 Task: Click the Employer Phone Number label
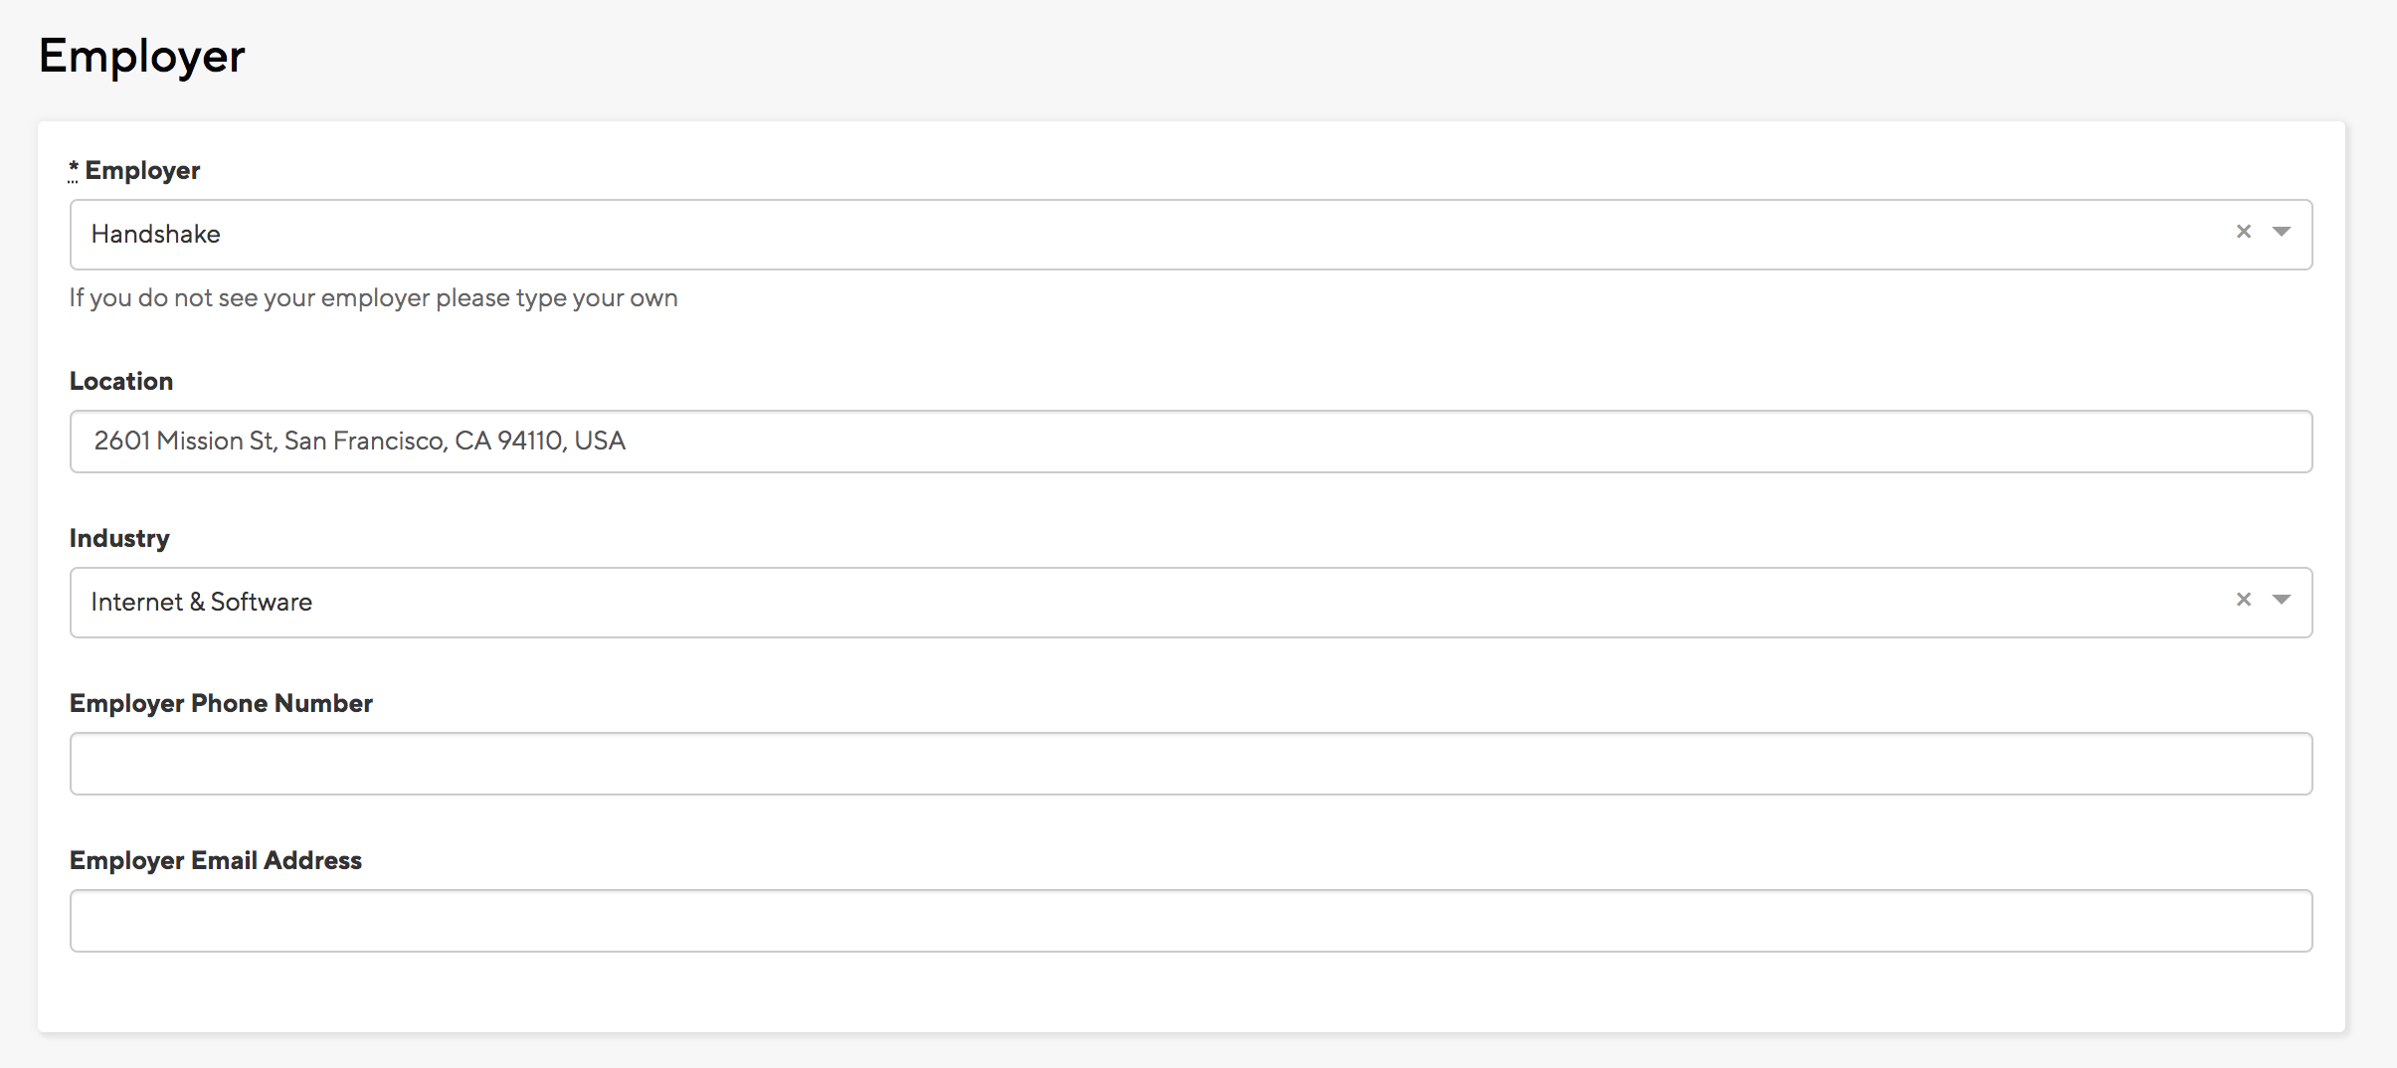click(221, 704)
